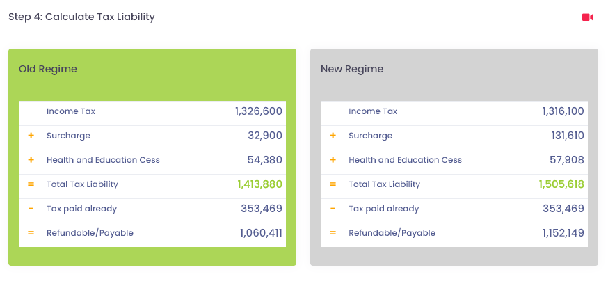Image resolution: width=608 pixels, height=288 pixels.
Task: Click equals icon beside Old Regime Total Tax Liability
Action: [x=31, y=184]
